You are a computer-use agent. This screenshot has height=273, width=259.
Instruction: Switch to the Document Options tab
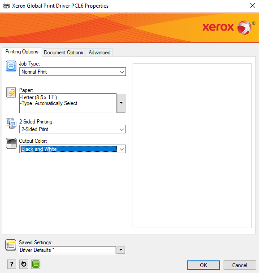(x=64, y=53)
